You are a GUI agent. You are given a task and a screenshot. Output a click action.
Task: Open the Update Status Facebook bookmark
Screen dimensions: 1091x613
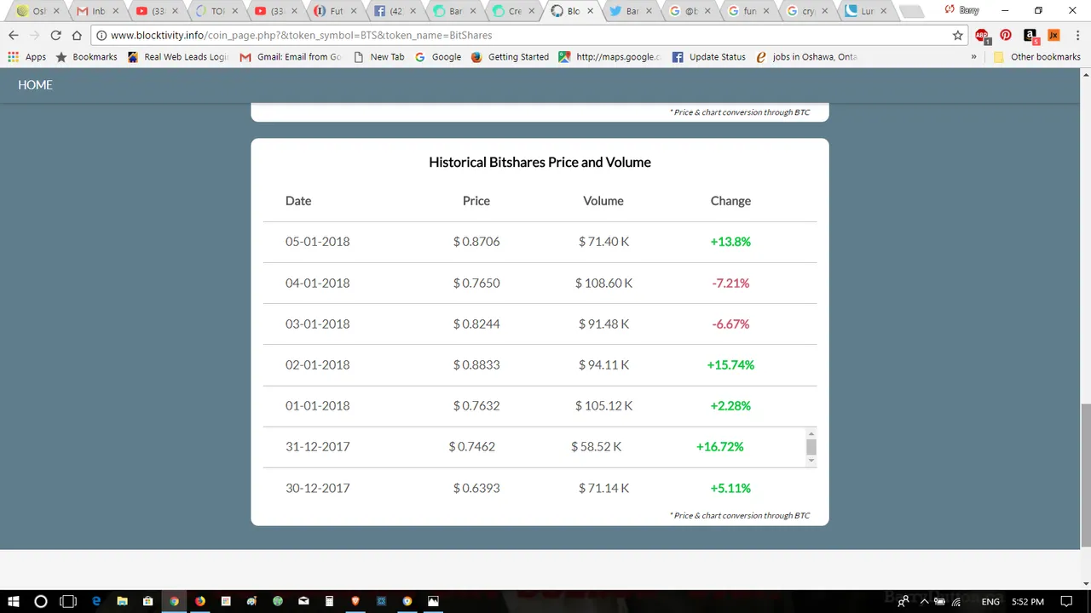[x=709, y=57]
